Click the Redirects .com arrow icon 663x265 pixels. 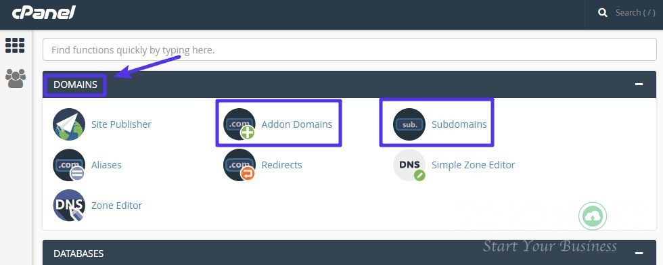tap(239, 165)
